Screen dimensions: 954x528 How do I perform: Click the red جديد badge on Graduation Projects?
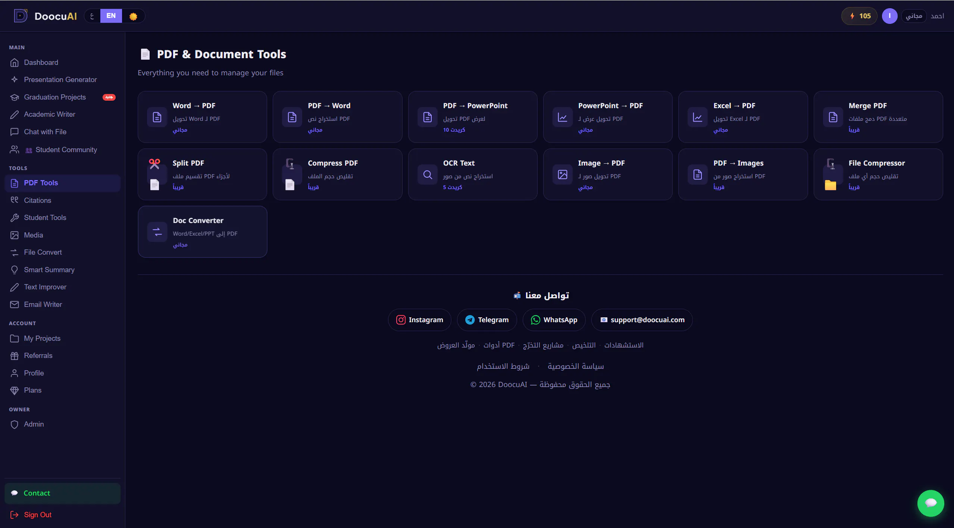(109, 97)
